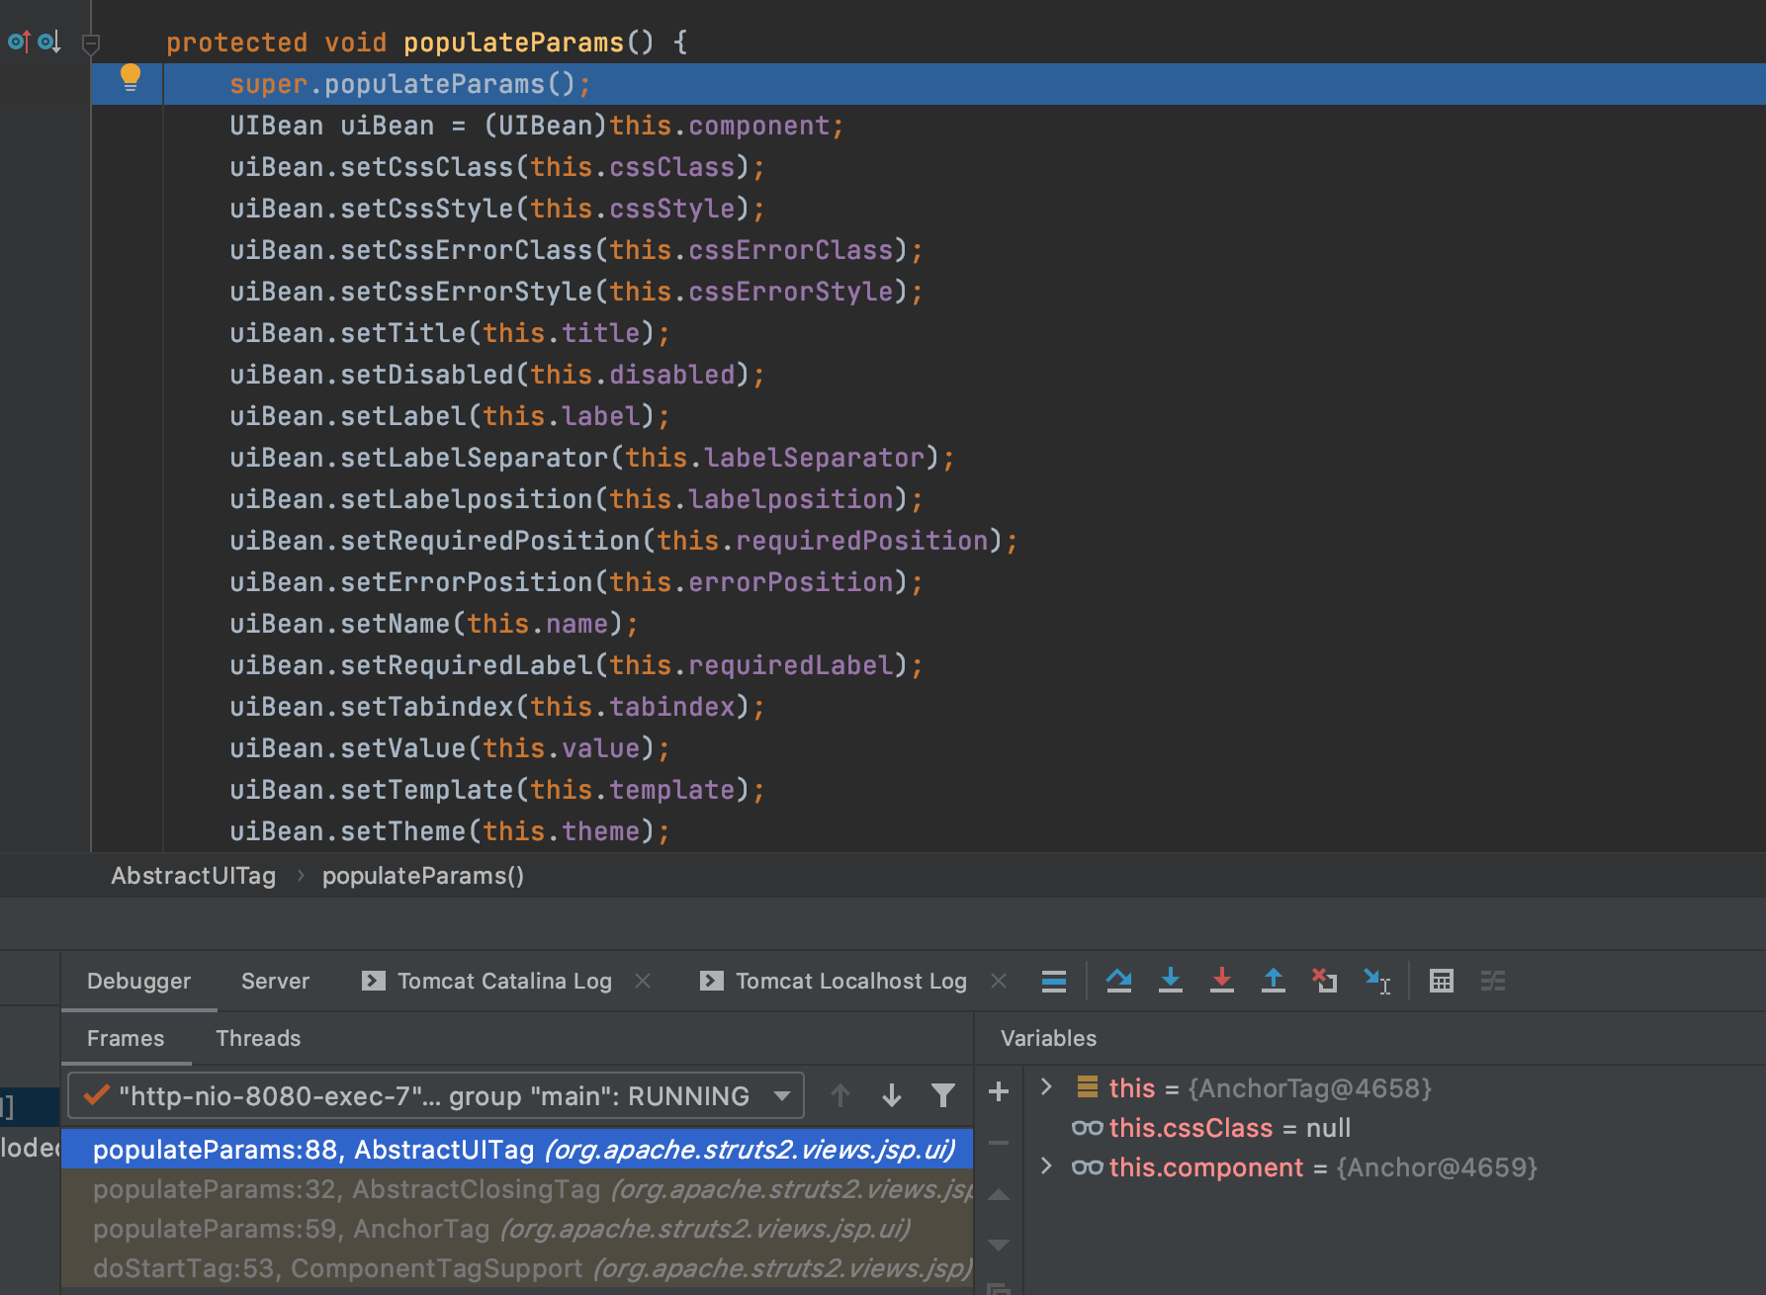Click the uiBean.setTabindex line
Image resolution: width=1766 pixels, height=1295 pixels.
pyautogui.click(x=497, y=707)
